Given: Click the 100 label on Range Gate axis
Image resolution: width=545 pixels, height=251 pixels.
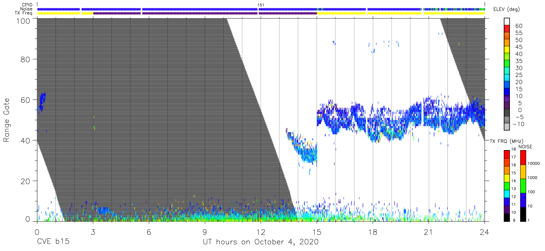Looking at the screenshot, I should tap(24, 20).
